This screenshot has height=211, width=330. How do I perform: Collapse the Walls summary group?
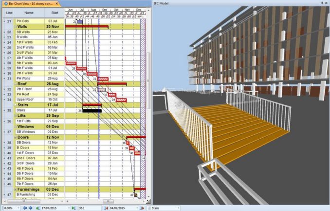[15, 27]
